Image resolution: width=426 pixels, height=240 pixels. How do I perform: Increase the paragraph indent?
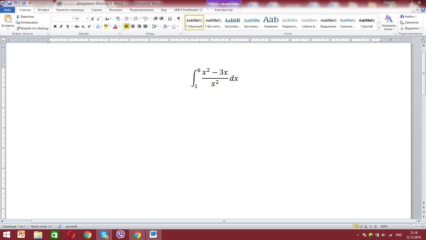click(x=162, y=19)
